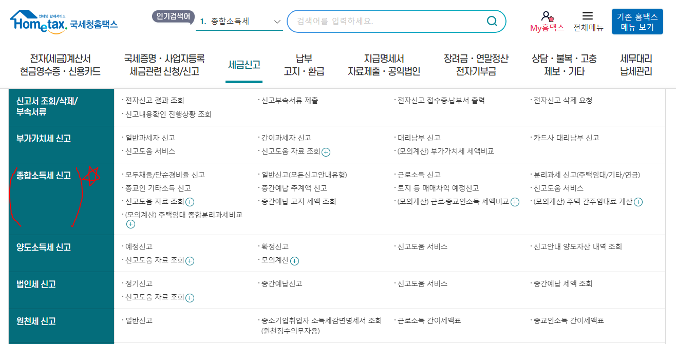Screen dimensions: 676x344
Task: Expand 신고도움 자료 조회 under 종합소득세 신고
Action: (x=190, y=202)
